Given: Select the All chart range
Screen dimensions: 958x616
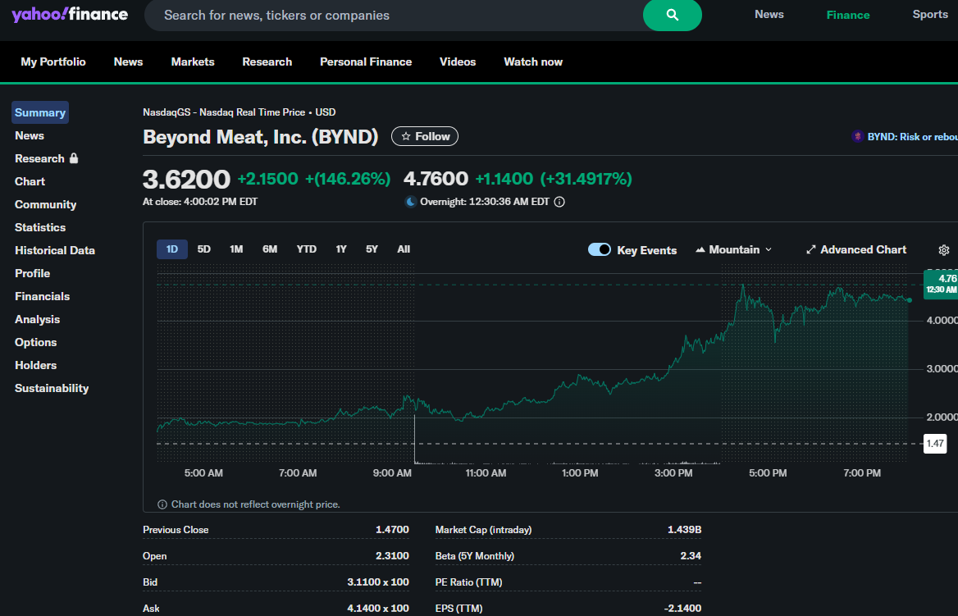Looking at the screenshot, I should pos(404,249).
